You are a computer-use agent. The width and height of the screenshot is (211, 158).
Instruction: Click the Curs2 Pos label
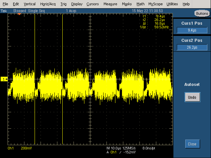click(192, 40)
